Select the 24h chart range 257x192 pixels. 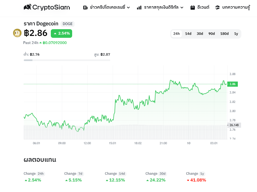176,34
